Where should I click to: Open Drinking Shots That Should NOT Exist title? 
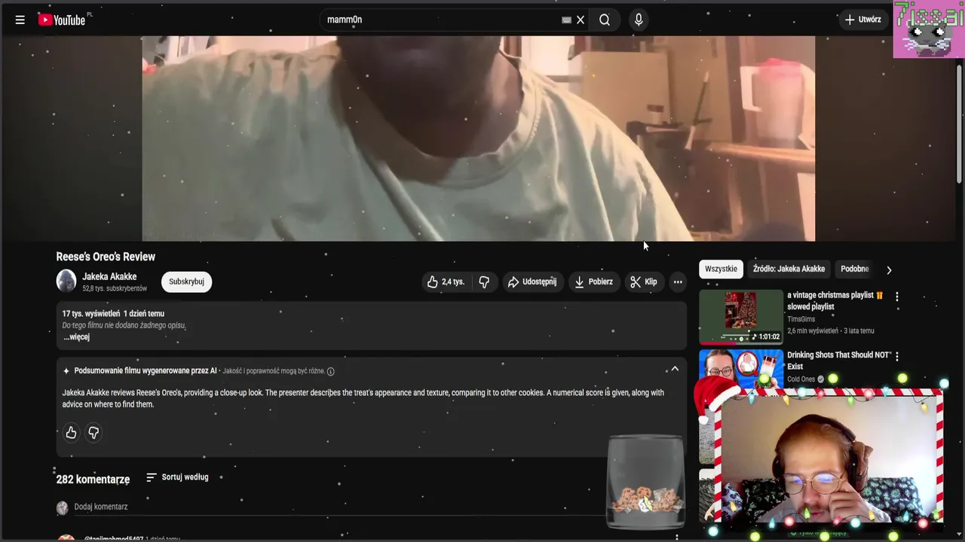coord(838,361)
